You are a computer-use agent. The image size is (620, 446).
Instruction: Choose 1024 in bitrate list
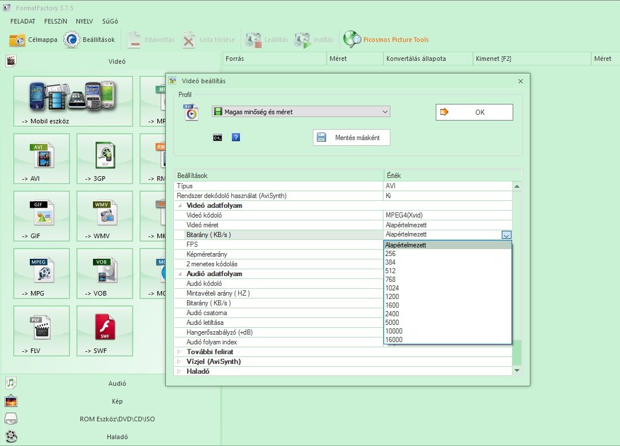[448, 288]
